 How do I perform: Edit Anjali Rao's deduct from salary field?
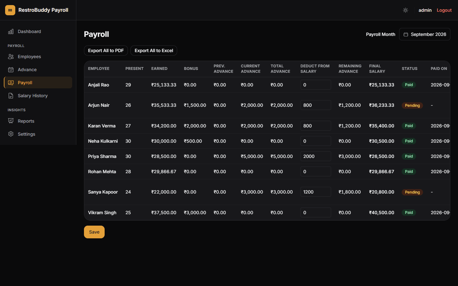coord(316,85)
